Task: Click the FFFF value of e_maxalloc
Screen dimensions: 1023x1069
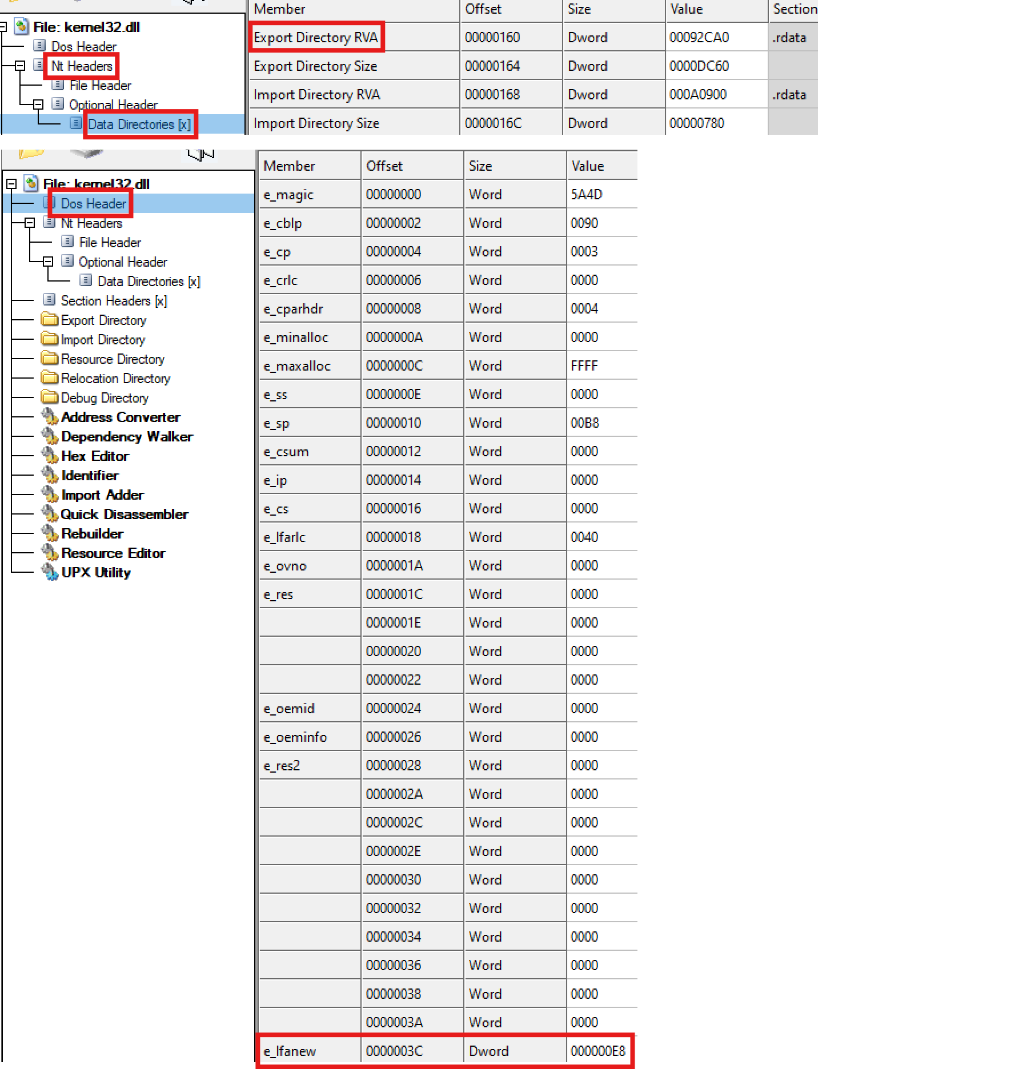Action: (x=584, y=365)
